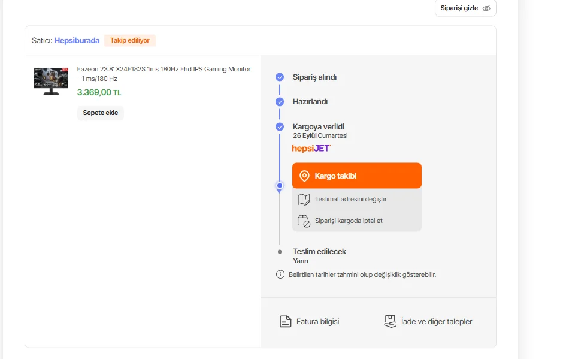This screenshot has width=563, height=359.
Task: Open the Fazeon 23.8' gaming monitor title
Action: (164, 74)
